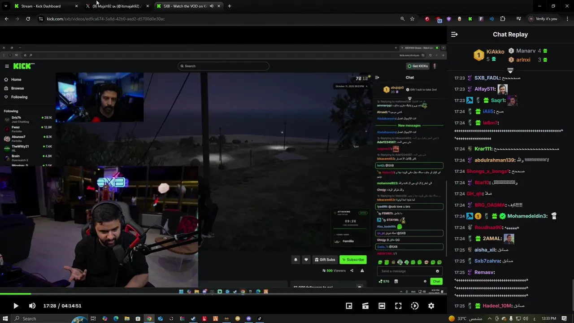Click username Hadeel_10M in chat
The image size is (574, 323).
tap(497, 306)
